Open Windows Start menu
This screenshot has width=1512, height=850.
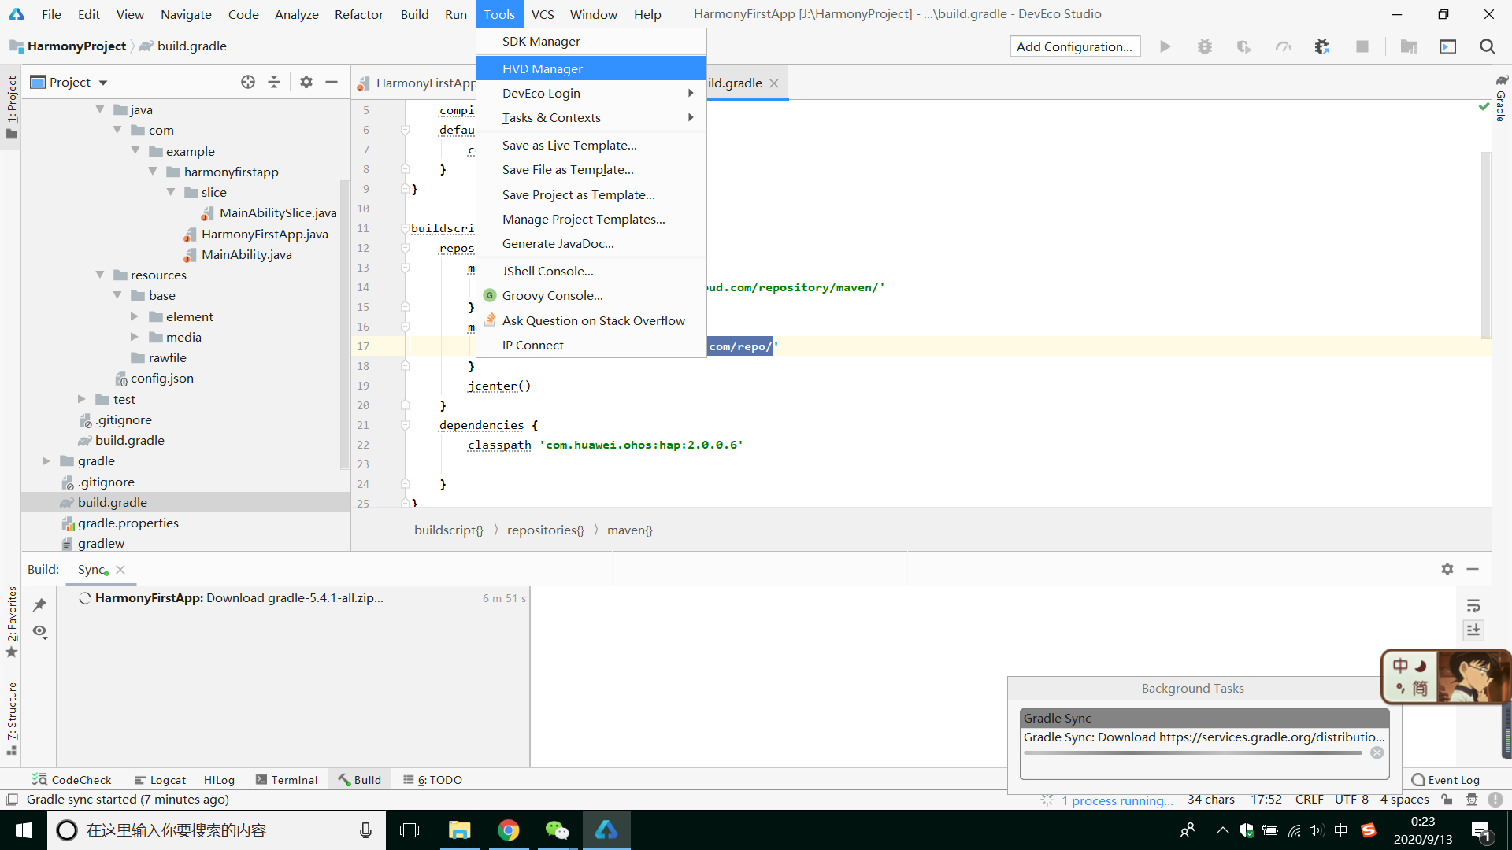pyautogui.click(x=24, y=830)
